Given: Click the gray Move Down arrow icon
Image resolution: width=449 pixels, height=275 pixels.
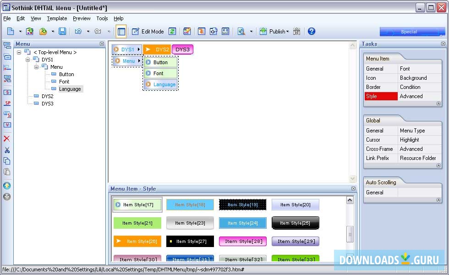Looking at the screenshot, I should [7, 197].
